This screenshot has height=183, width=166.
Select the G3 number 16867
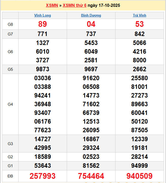pyautogui.click(x=91, y=139)
